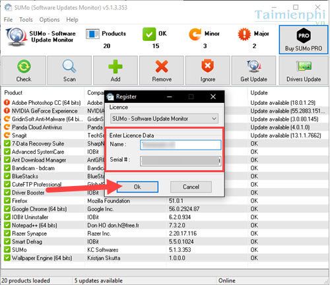Screen dimensions: 330x285
Task: Click green check icon for Notepad++
Action: click(7, 225)
